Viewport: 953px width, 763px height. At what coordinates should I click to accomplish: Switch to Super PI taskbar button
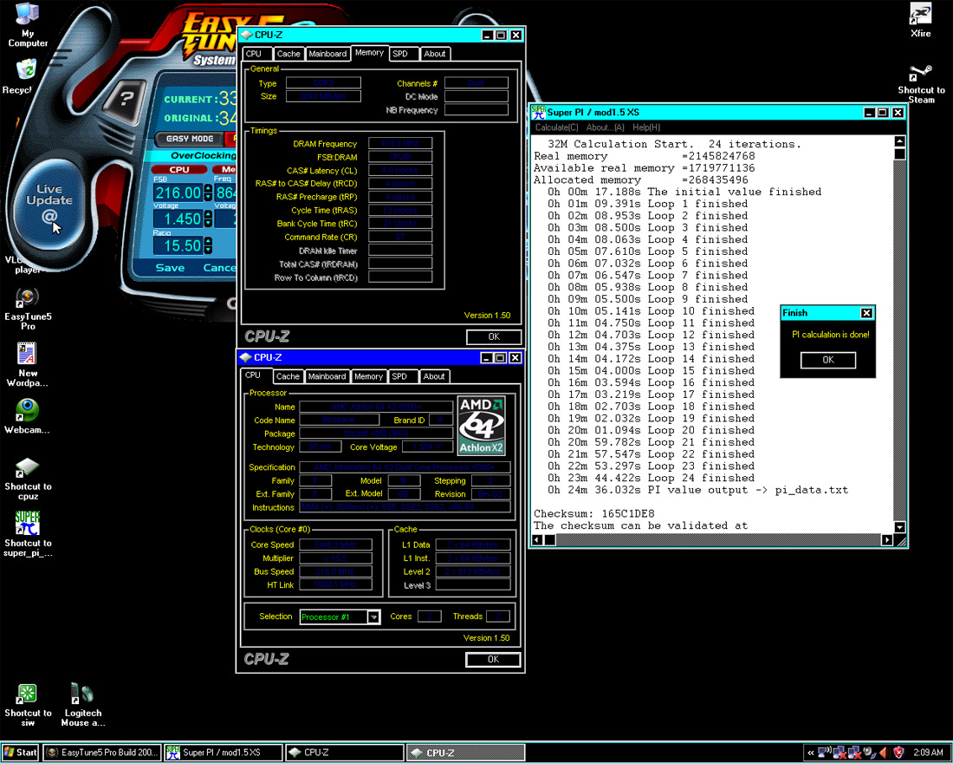click(x=223, y=753)
